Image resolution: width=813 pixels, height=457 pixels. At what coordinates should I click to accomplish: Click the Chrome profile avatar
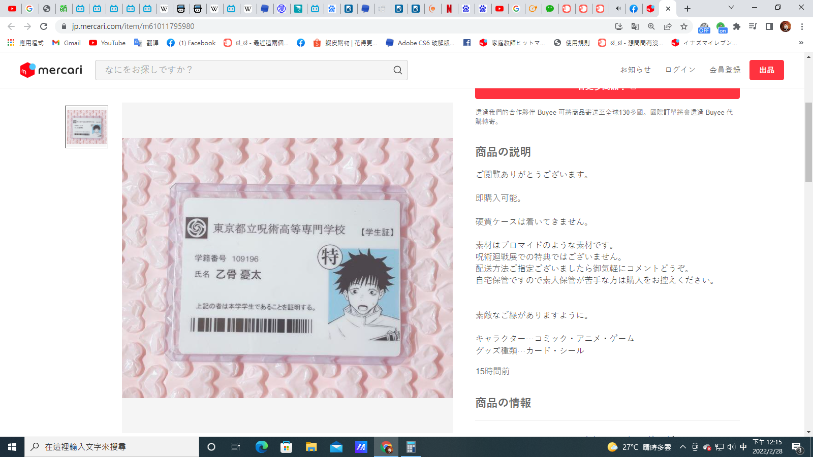[x=786, y=26]
